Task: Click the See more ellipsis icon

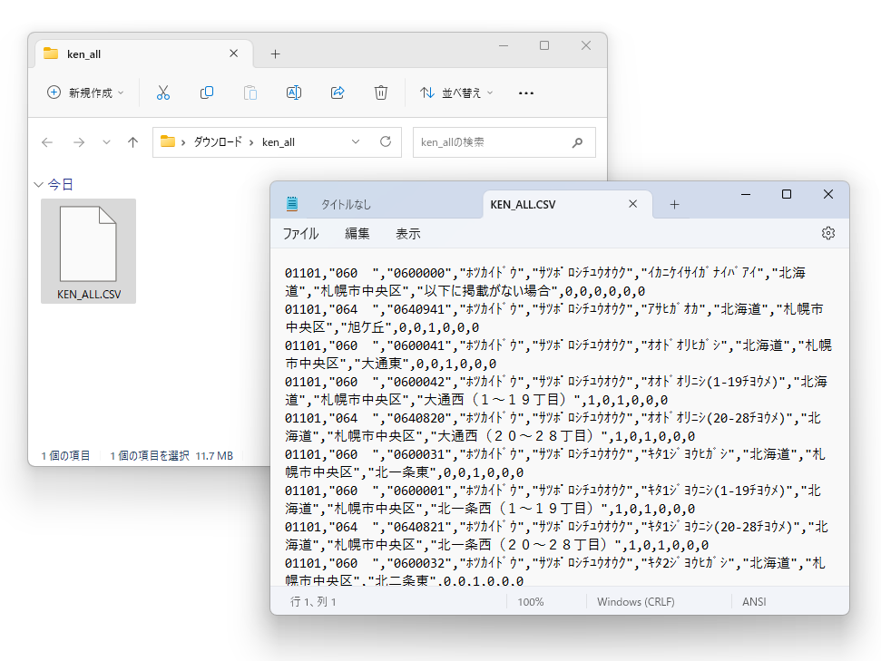Action: [525, 92]
